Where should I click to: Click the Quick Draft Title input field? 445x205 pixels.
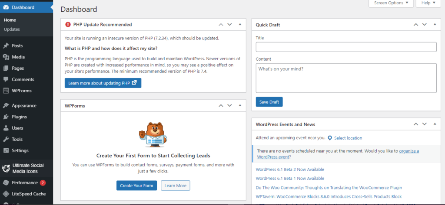346,47
